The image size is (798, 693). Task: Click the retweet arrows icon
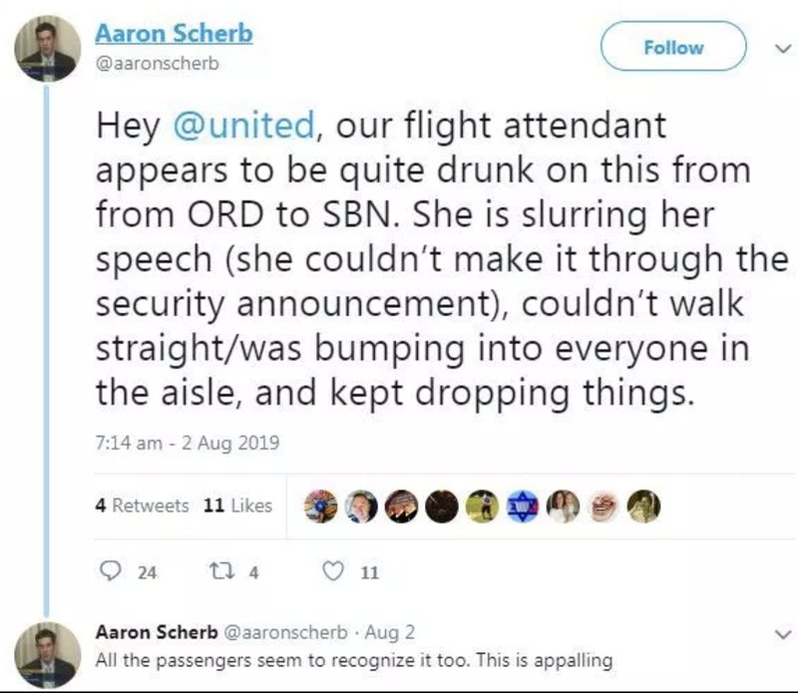tap(222, 571)
